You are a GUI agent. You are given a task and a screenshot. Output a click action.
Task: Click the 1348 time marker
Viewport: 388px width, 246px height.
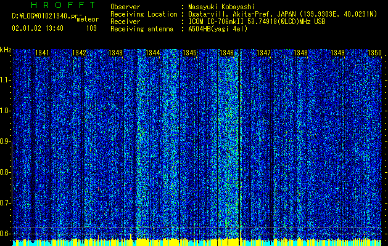pyautogui.click(x=300, y=53)
